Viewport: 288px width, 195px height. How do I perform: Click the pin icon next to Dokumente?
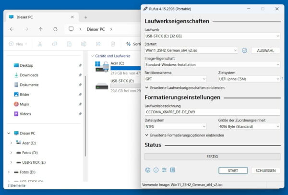coord(80,85)
